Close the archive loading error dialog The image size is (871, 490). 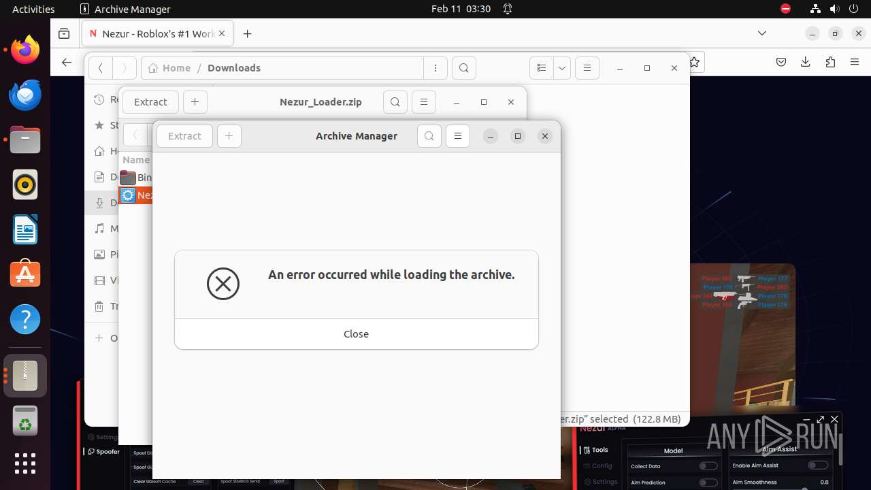(x=356, y=334)
